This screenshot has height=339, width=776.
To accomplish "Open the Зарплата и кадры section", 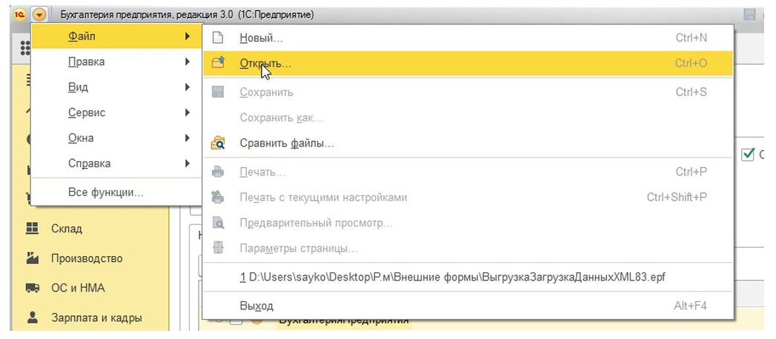I will [96, 318].
